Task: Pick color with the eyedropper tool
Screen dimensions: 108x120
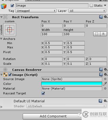Action: coord(105,84)
